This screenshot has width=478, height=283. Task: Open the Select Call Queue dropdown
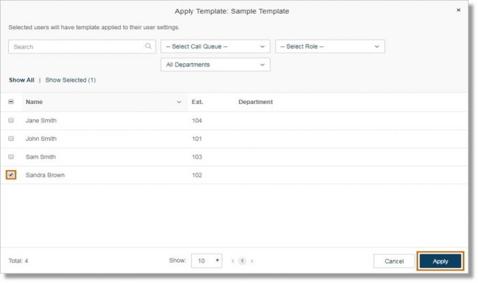(x=215, y=46)
